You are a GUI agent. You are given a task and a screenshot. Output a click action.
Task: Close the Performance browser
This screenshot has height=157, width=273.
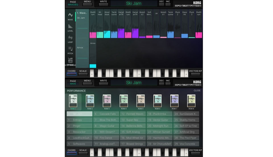coord(197,90)
